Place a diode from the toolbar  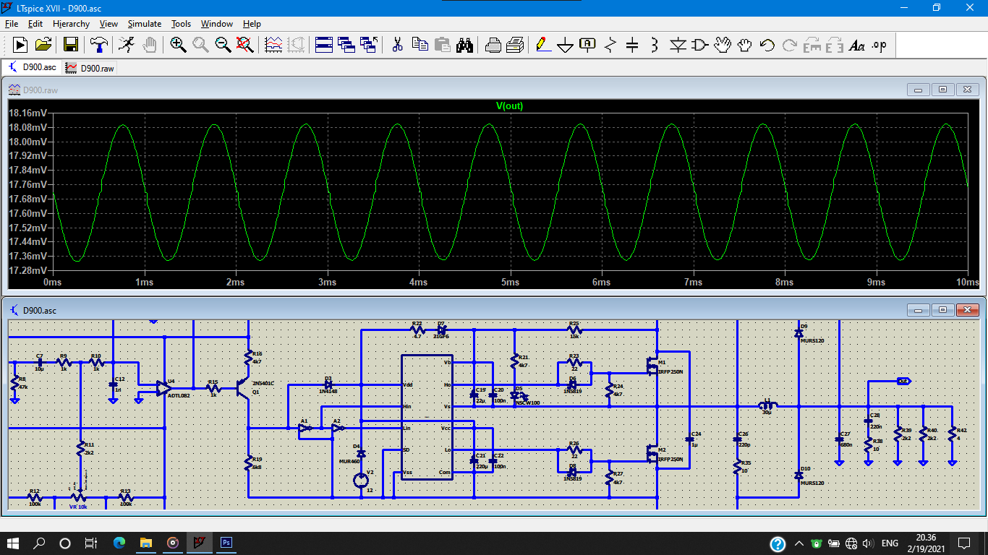coord(678,45)
